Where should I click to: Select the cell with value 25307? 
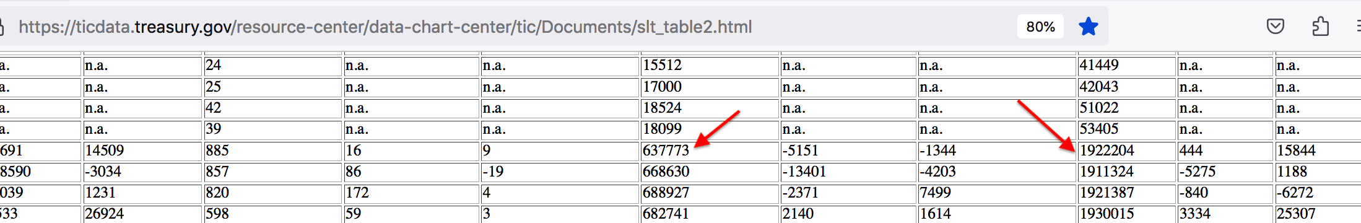[x=1318, y=214]
